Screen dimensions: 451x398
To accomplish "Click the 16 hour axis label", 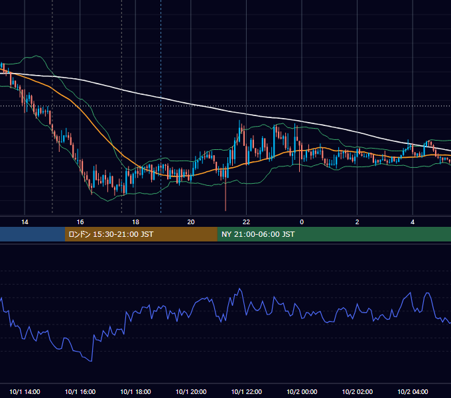I will pos(80,222).
